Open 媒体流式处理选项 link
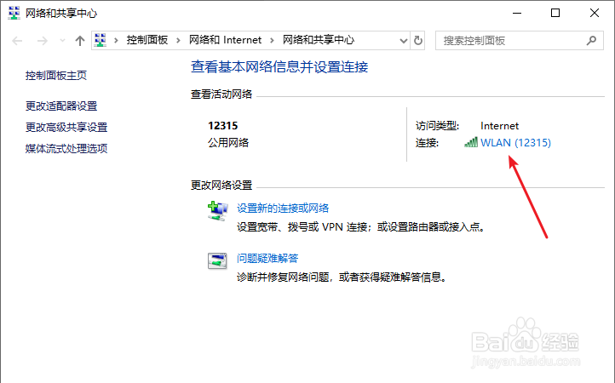 click(x=66, y=148)
